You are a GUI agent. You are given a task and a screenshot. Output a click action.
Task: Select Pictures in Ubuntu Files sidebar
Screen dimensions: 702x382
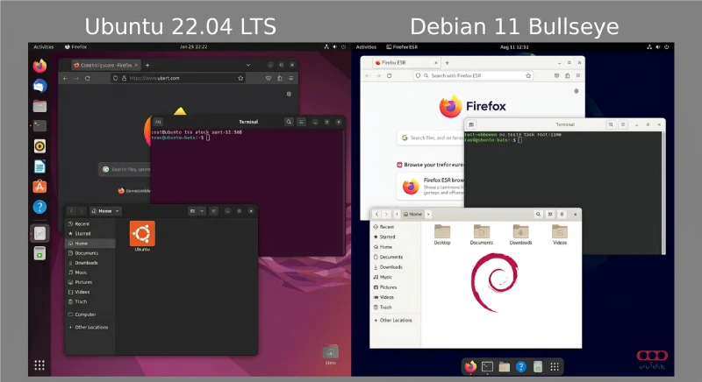pyautogui.click(x=90, y=282)
